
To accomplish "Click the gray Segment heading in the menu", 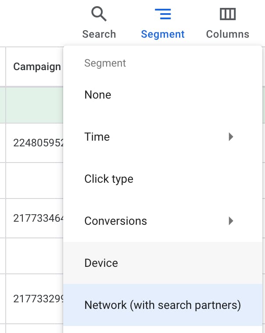I will [105, 64].
